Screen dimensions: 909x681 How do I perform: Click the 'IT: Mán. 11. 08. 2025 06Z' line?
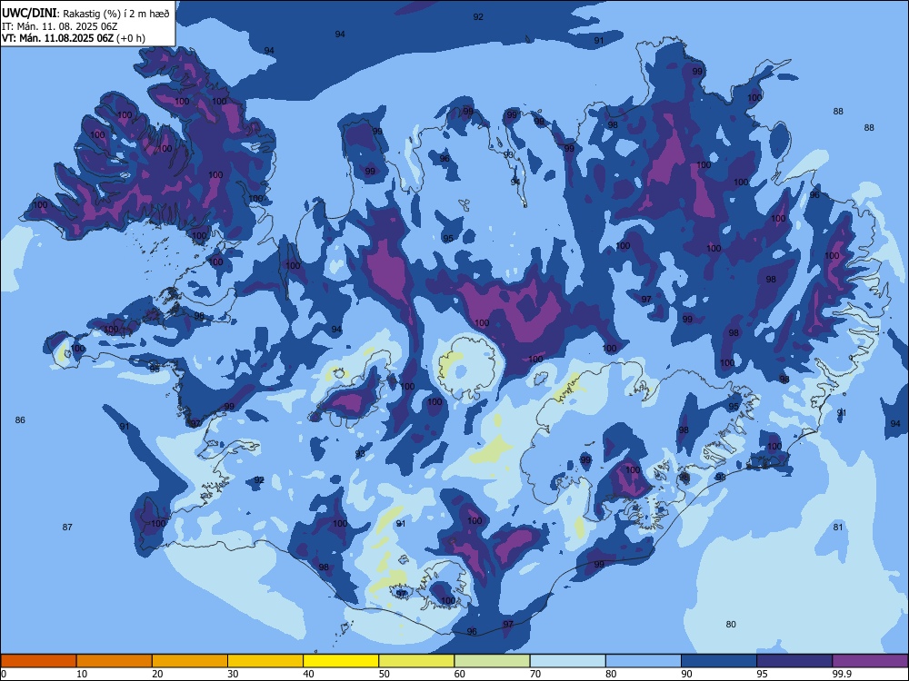60,26
